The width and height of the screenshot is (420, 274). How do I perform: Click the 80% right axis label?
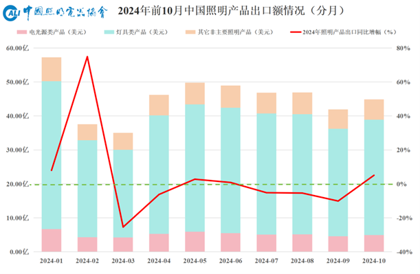click(x=403, y=48)
